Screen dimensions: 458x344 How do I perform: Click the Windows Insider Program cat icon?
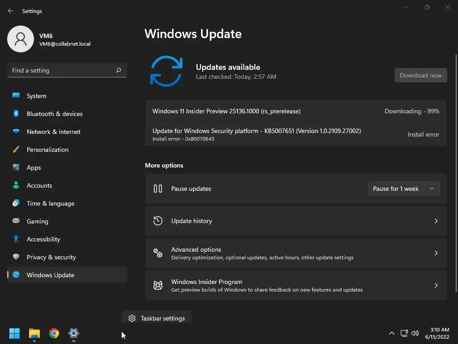158,285
